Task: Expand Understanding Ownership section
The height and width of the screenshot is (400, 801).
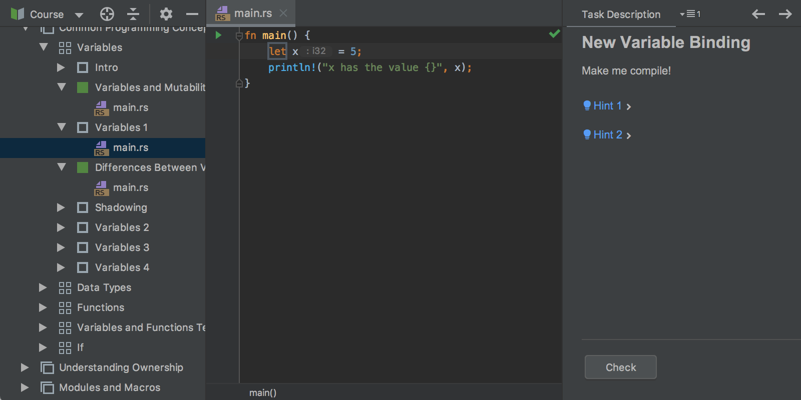Action: click(x=25, y=367)
